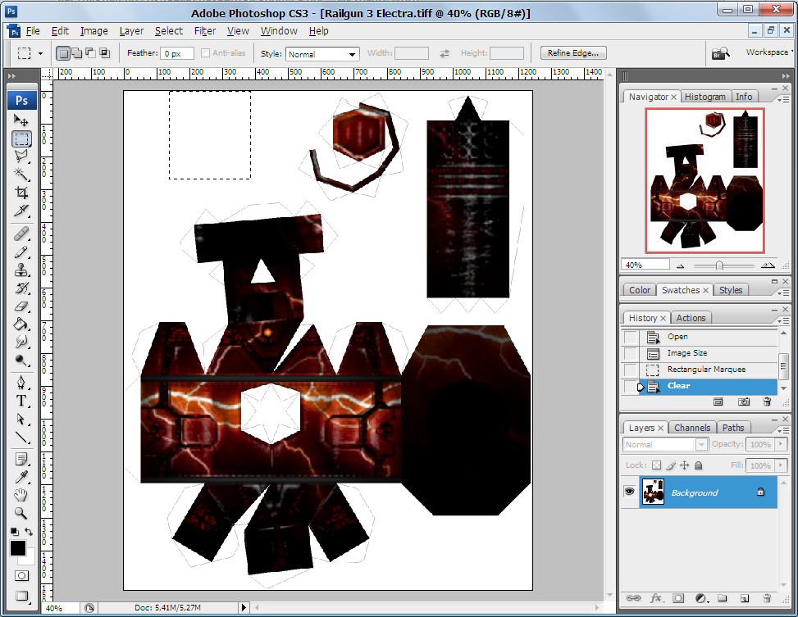Select the Polygonal Lasso tool
798x617 pixels.
point(21,157)
